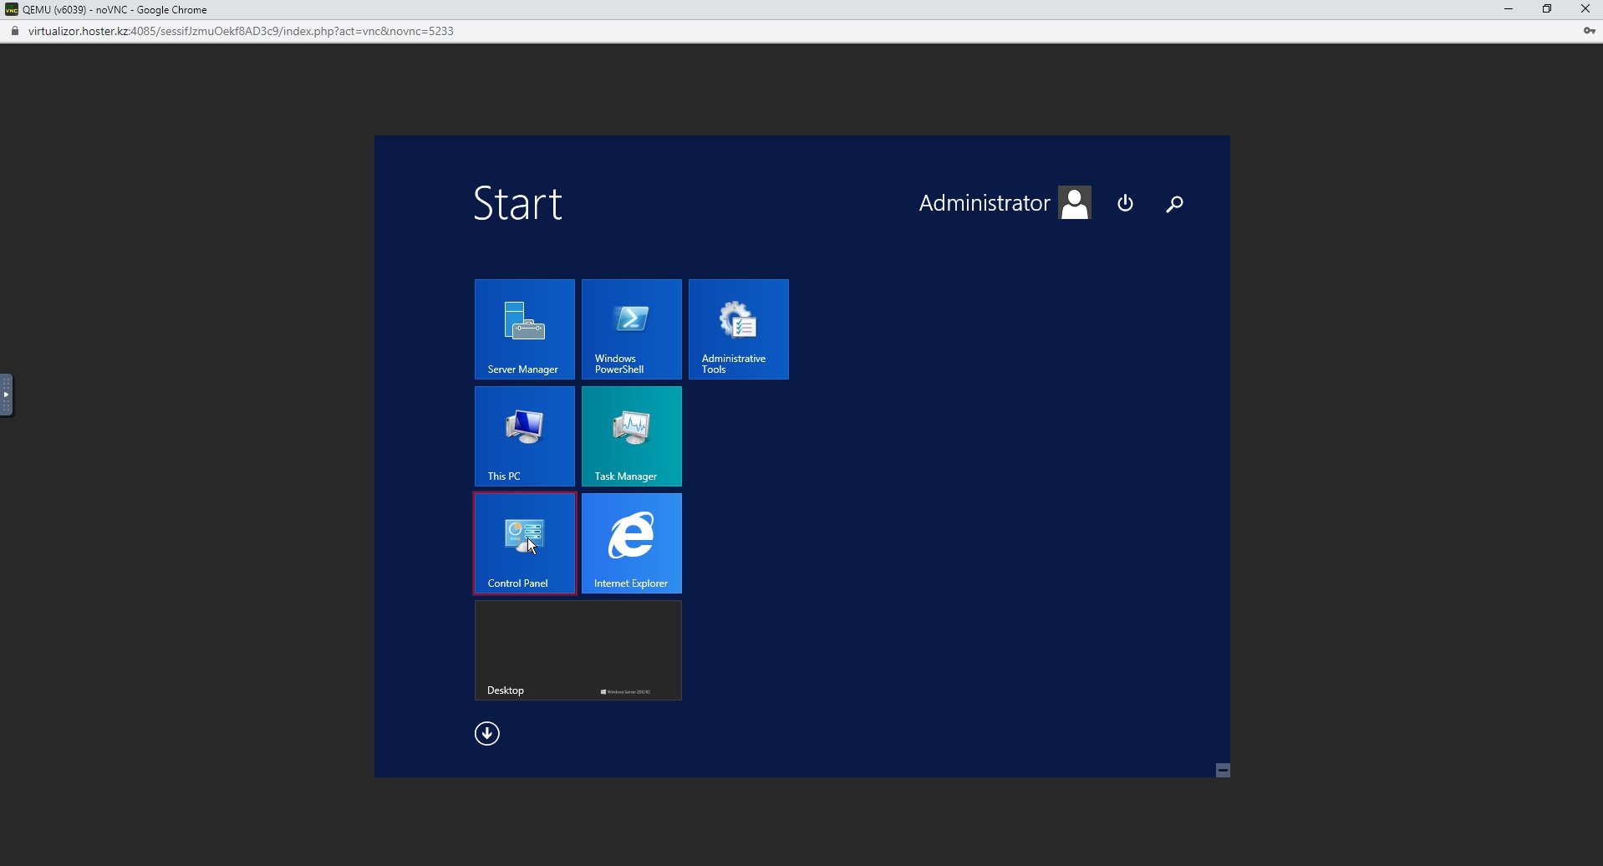Open the Administrator account menu
1603x866 pixels.
tap(1005, 203)
